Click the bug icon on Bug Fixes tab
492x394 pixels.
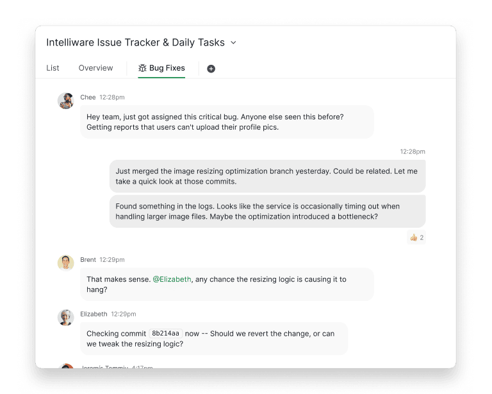pos(142,68)
